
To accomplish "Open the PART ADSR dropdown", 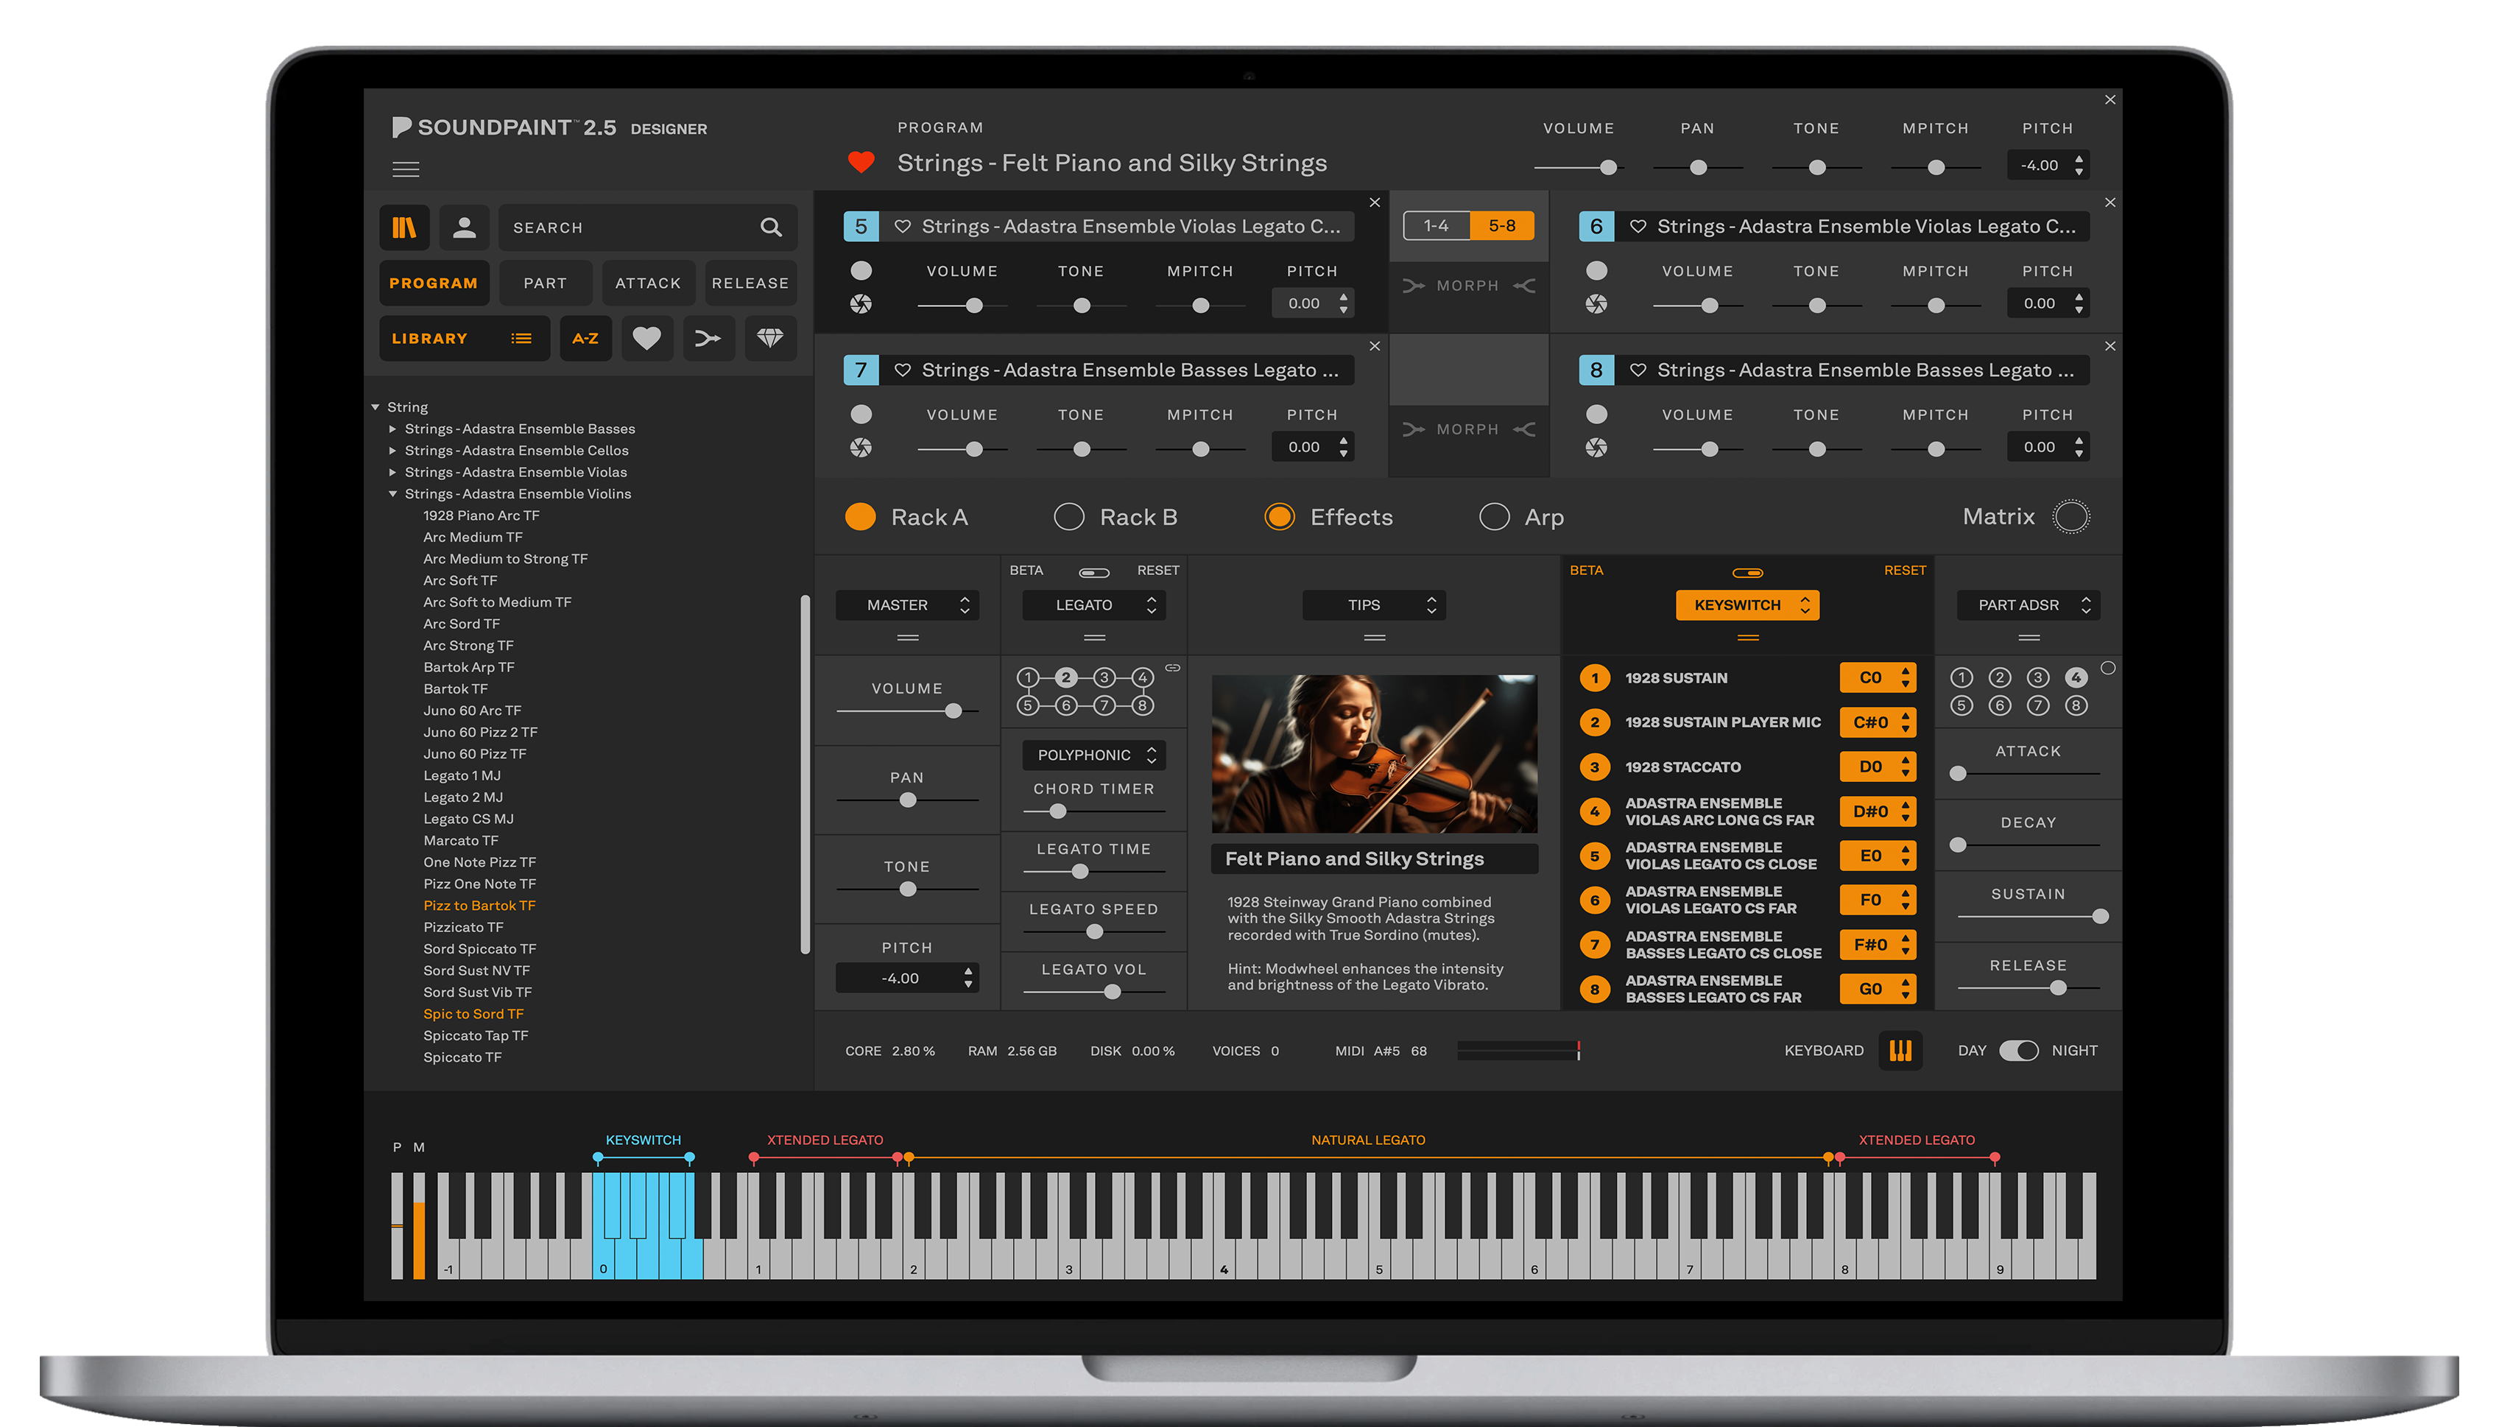I will click(x=2029, y=606).
